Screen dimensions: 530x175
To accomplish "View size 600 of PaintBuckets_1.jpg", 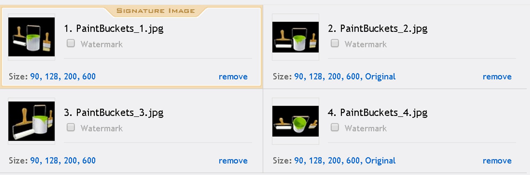I will coord(89,76).
